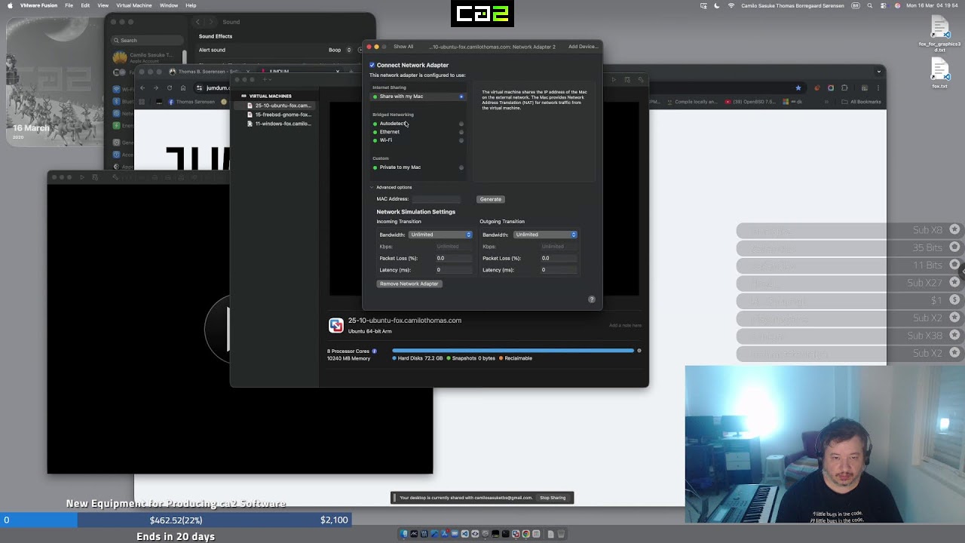Click the Outgoing Packet Loss field

558,258
